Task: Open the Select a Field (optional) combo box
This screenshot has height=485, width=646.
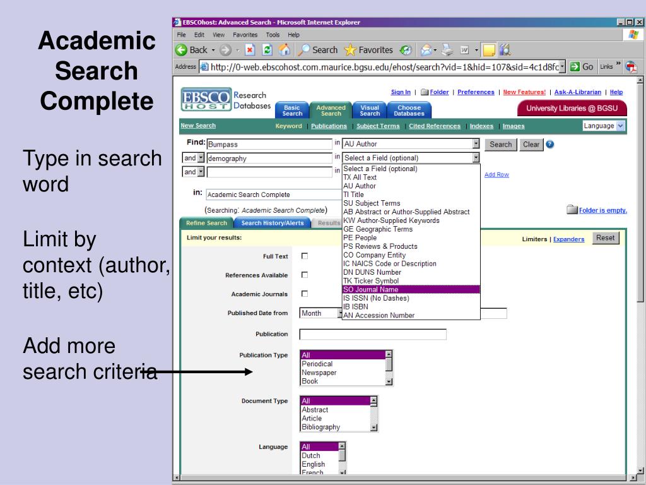Action: [x=411, y=157]
